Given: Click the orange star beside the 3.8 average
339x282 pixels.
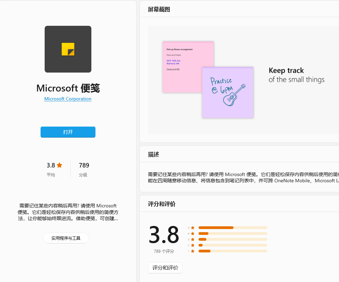Looking at the screenshot, I should point(59,165).
